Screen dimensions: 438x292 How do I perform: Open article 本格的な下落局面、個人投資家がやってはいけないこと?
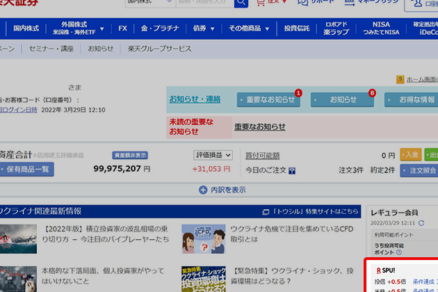tap(103, 276)
